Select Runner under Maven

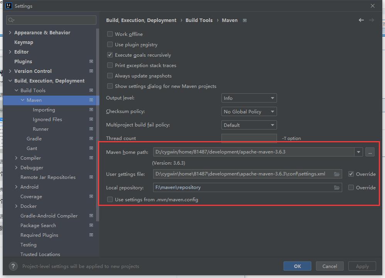[41, 129]
